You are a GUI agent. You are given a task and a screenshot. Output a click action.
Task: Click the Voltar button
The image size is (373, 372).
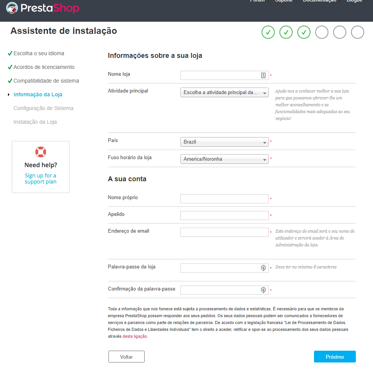(x=126, y=356)
